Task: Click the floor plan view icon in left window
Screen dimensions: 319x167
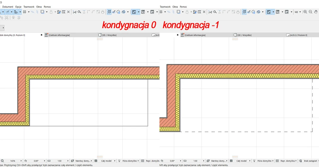Action: tap(134, 12)
